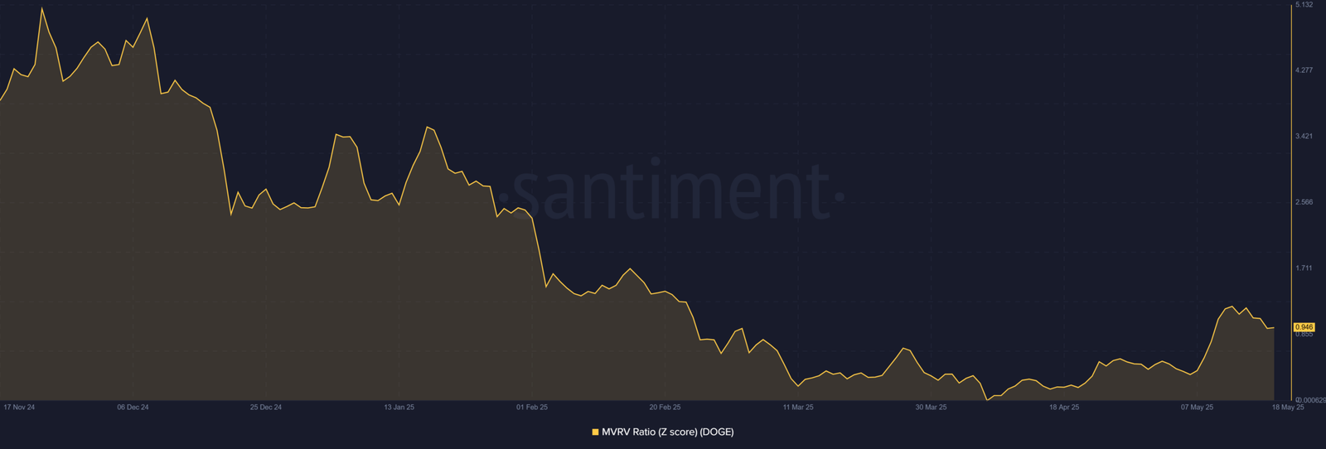Click the 1.711 y-axis label
The width and height of the screenshot is (1326, 449).
(1304, 268)
